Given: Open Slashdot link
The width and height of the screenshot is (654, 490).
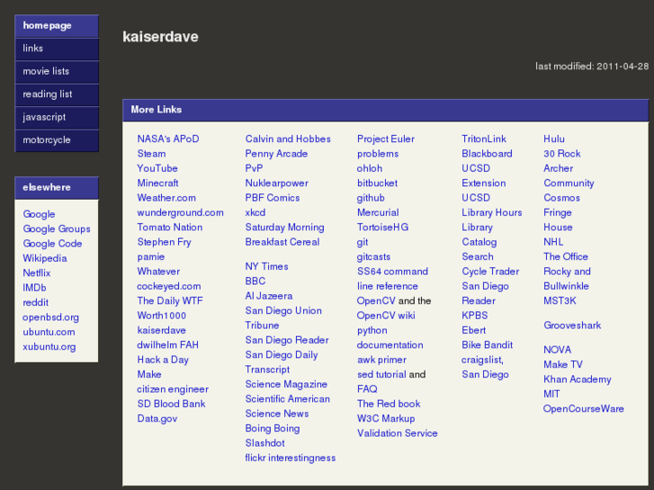Looking at the screenshot, I should click(264, 443).
